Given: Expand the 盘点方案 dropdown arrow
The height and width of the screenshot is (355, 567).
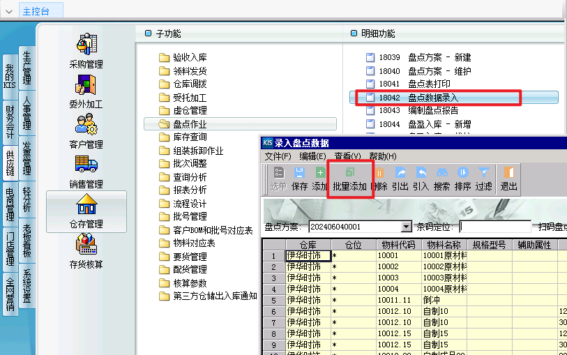Looking at the screenshot, I should point(407,227).
